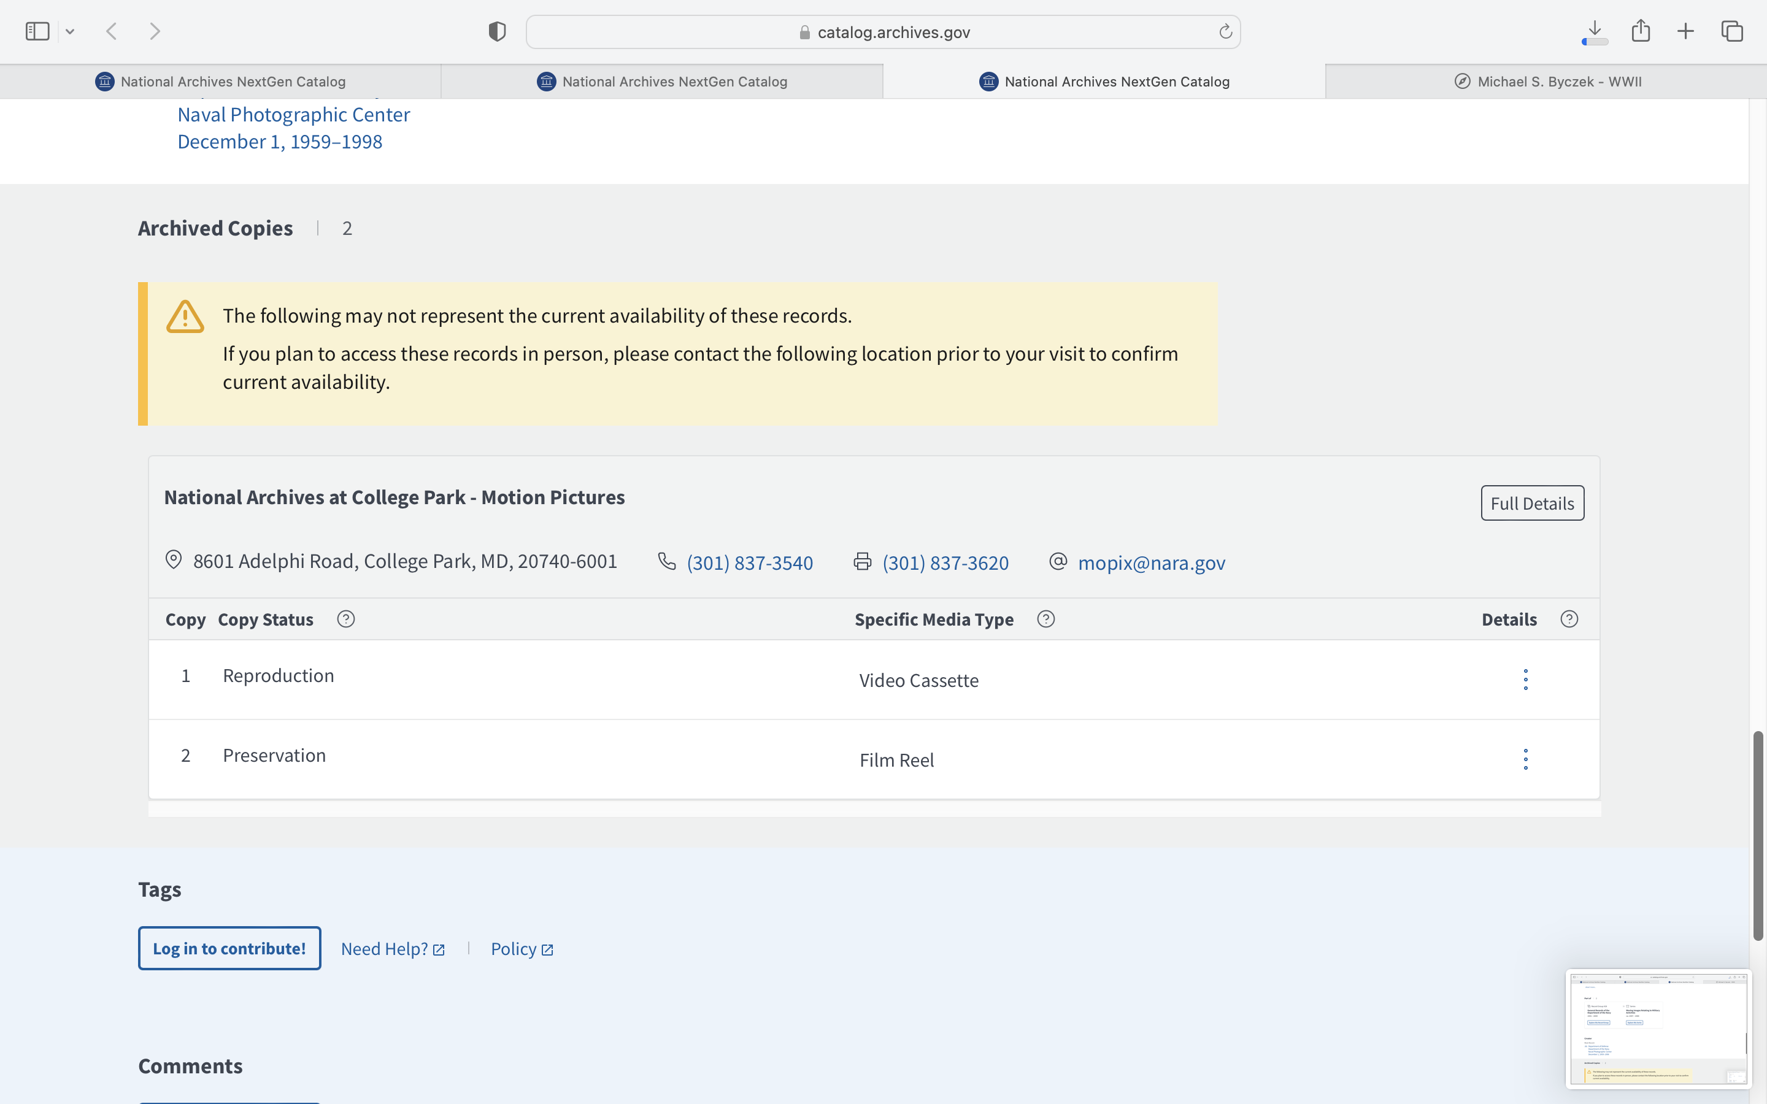Click the Specific Media Type help icon
Screen dimensions: 1767x1104
[x=1045, y=619]
